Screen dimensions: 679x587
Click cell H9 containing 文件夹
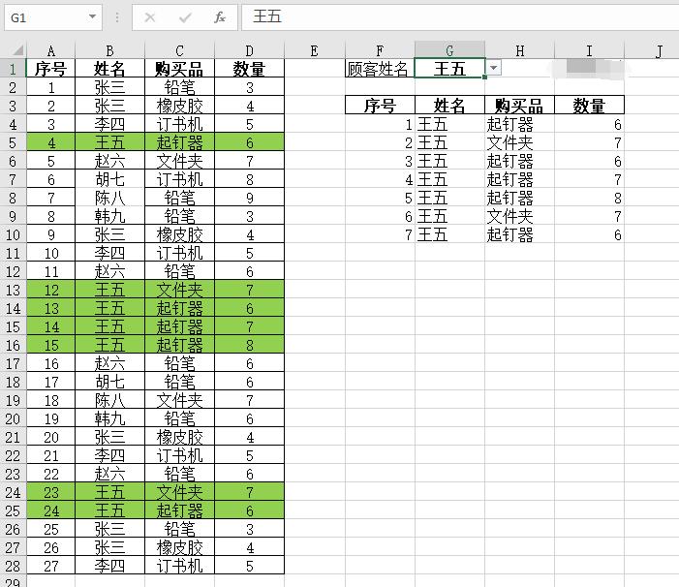519,216
